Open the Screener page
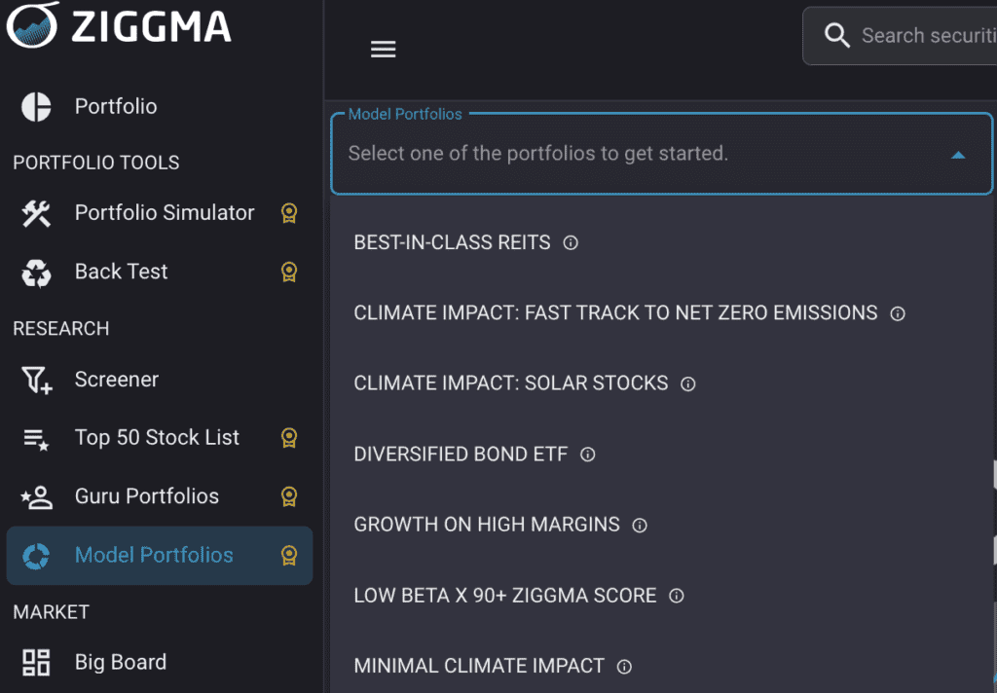The image size is (997, 693). coord(160,380)
